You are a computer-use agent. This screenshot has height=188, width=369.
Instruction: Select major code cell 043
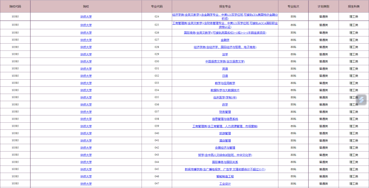[x=157, y=155]
